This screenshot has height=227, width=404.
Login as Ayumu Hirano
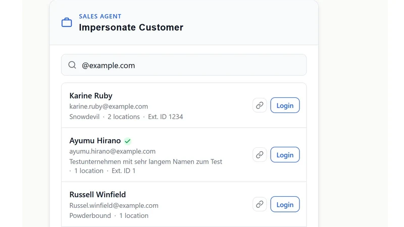tap(285, 155)
